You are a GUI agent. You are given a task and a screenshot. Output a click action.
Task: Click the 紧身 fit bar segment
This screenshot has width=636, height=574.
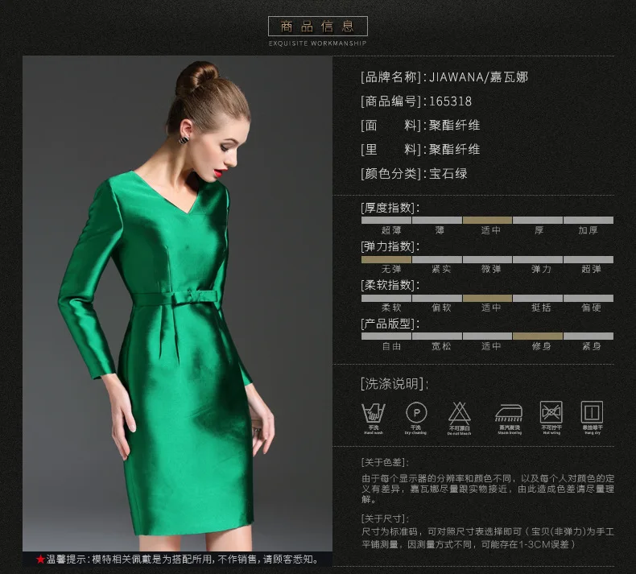click(x=589, y=336)
